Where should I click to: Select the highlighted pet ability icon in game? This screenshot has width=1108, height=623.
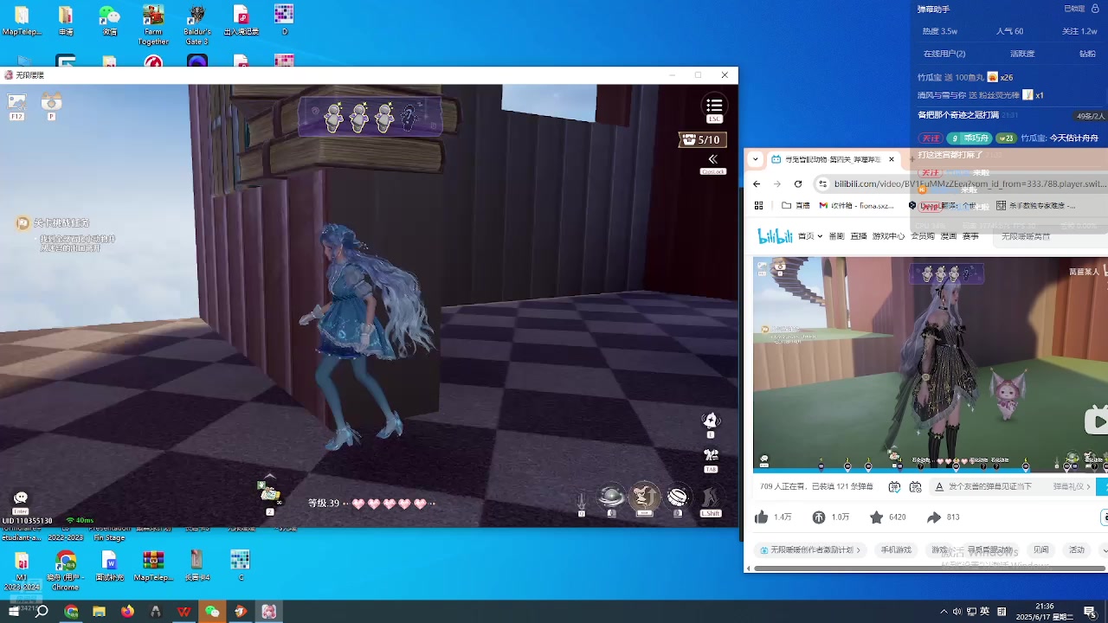pos(644,496)
